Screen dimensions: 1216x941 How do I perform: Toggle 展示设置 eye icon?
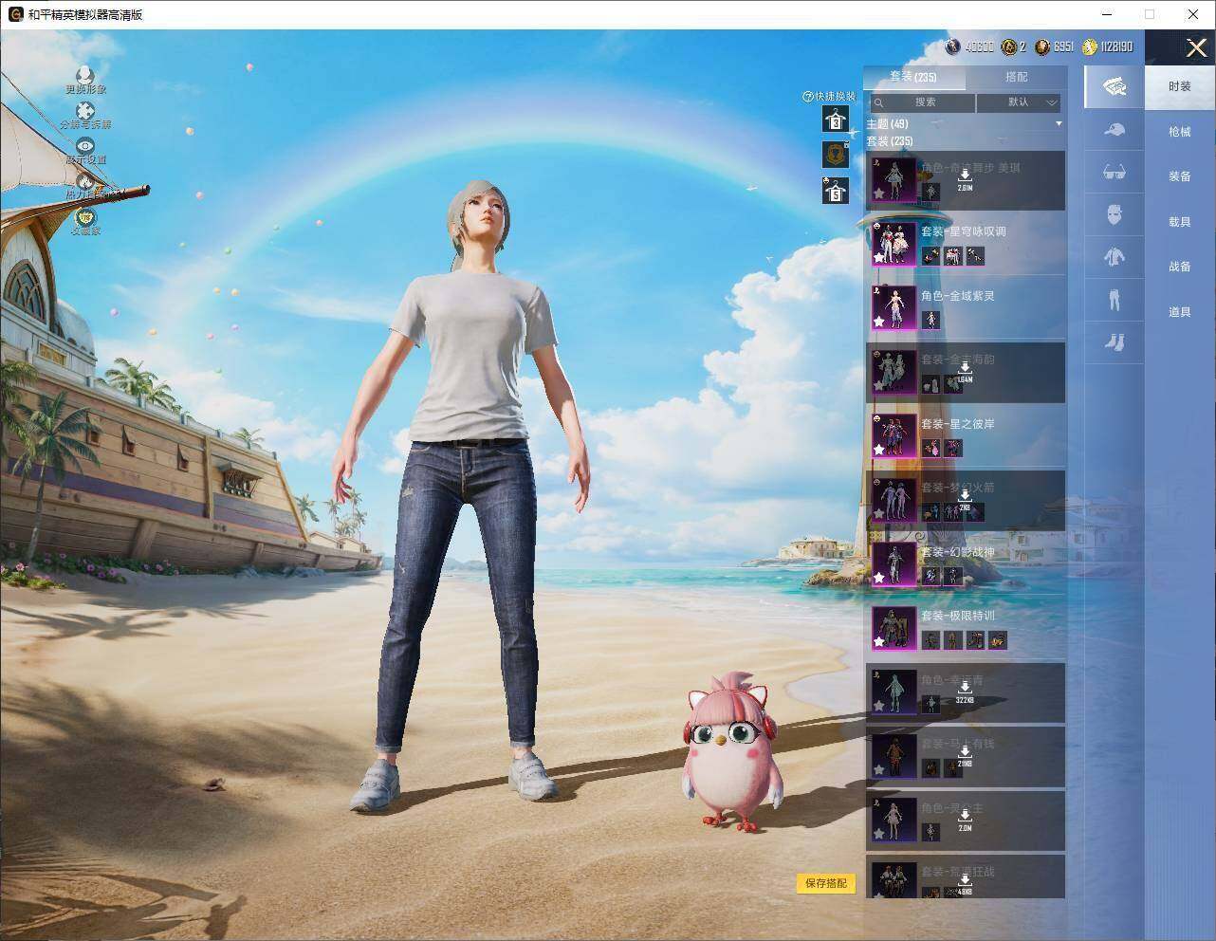tap(86, 145)
